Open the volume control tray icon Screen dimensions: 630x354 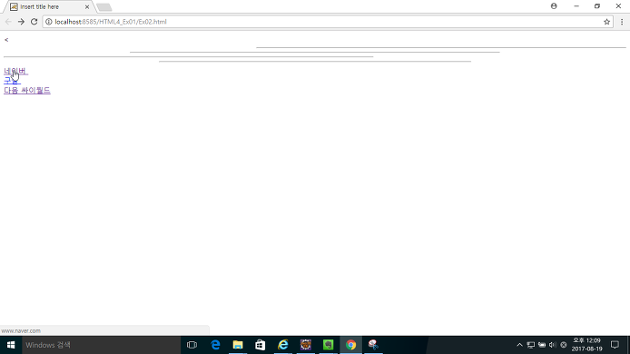pos(553,345)
